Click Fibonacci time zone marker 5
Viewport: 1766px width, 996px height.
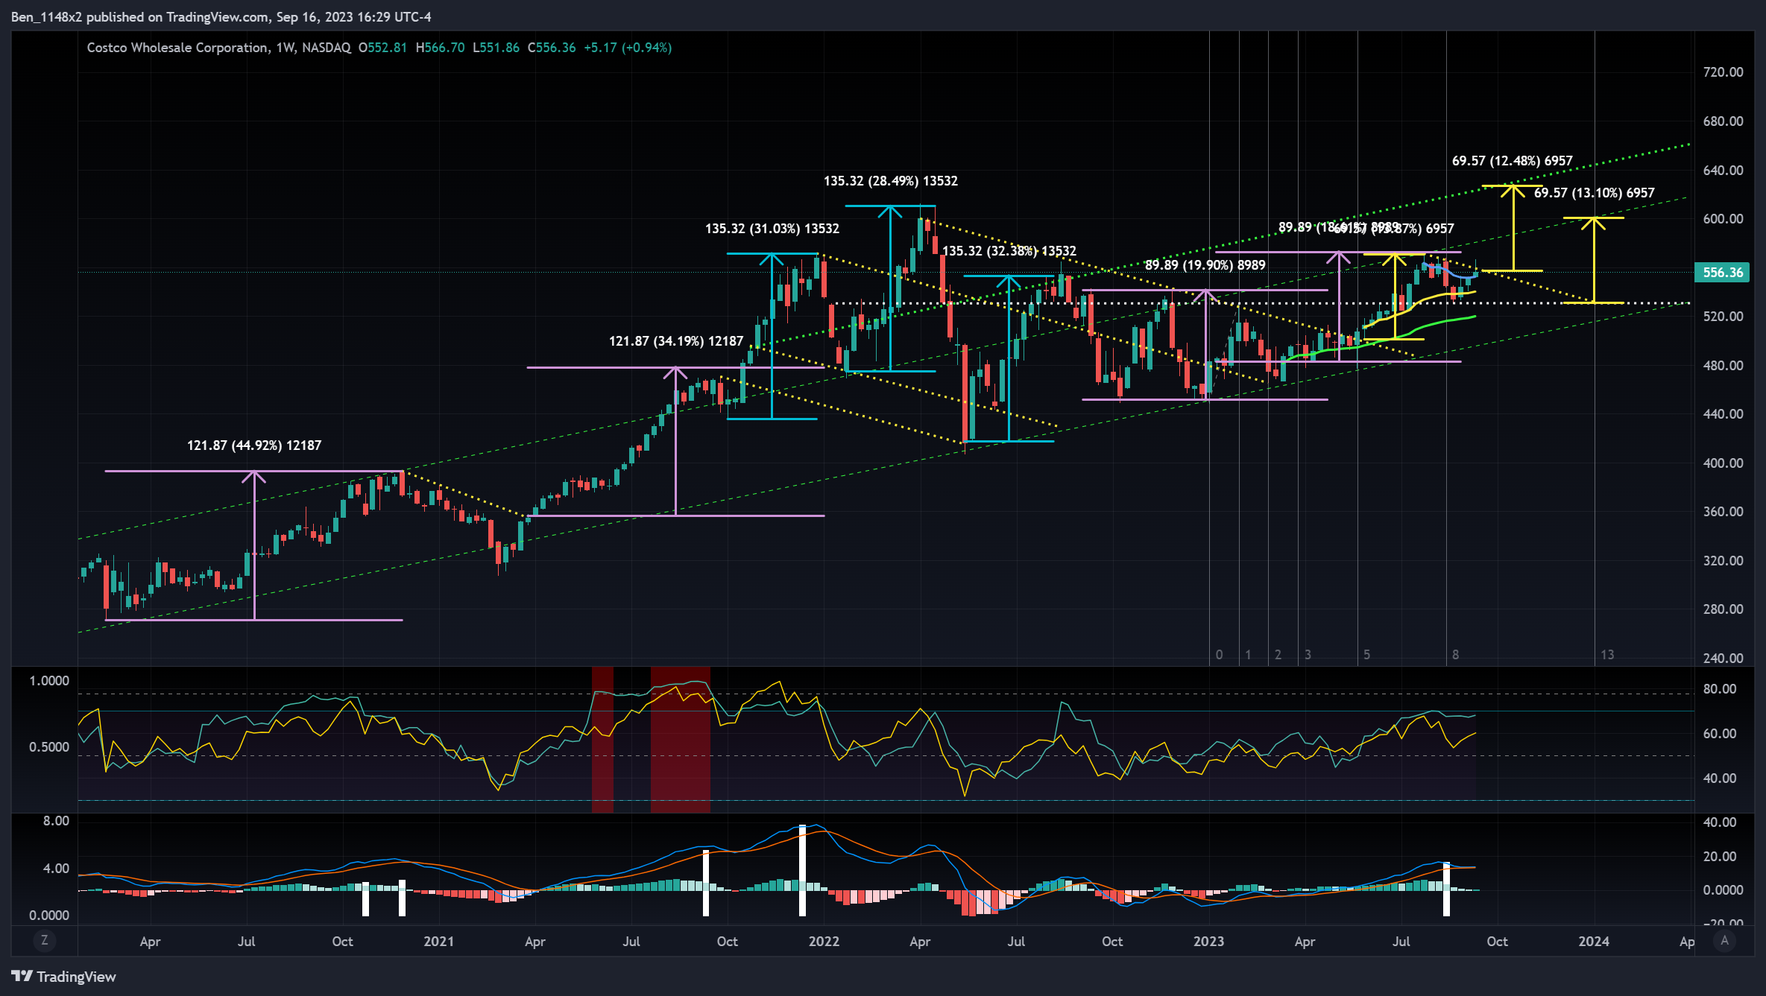pos(1366,655)
